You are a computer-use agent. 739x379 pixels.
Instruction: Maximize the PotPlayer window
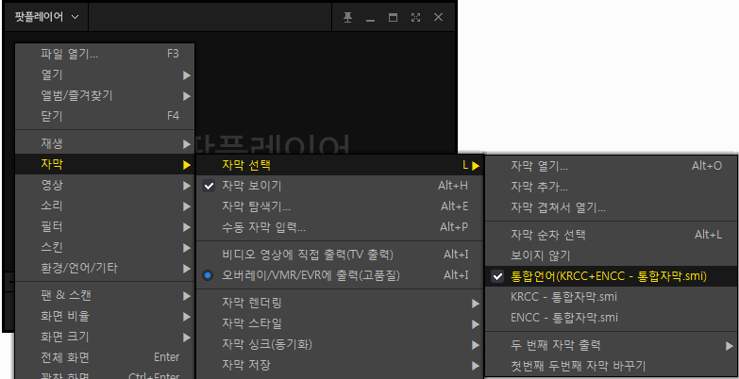(393, 17)
